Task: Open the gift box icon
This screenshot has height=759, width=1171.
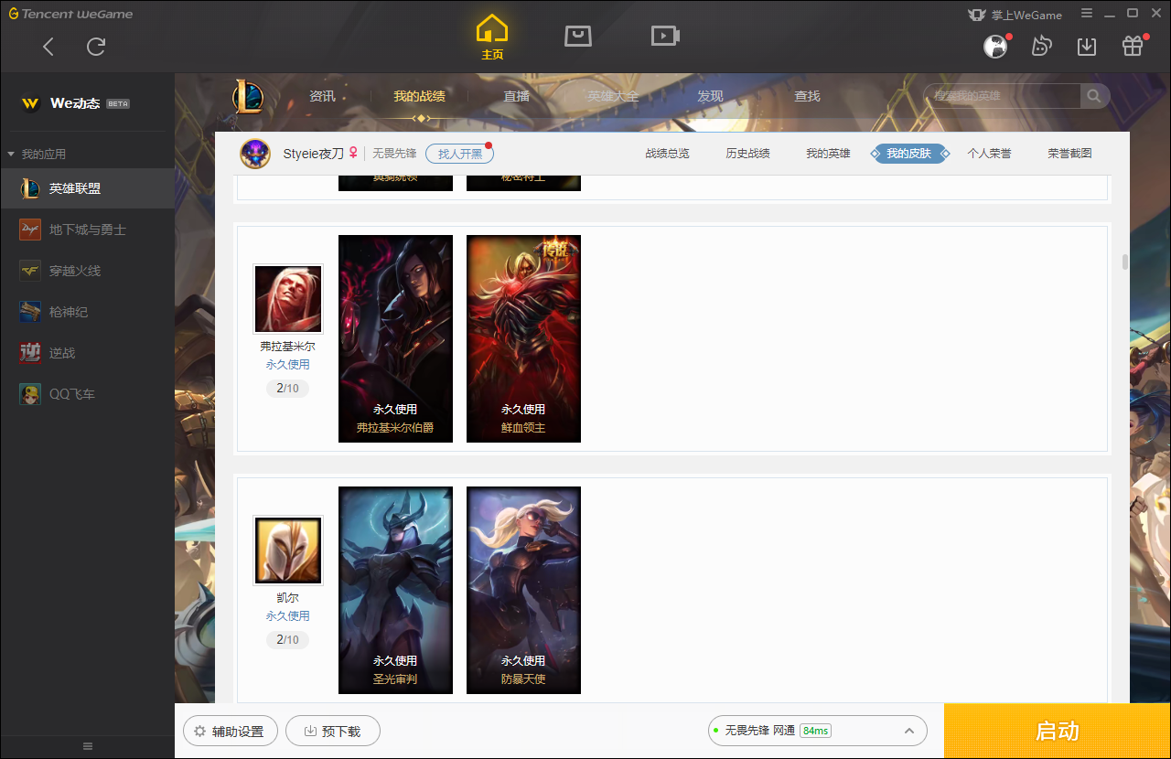Action: [x=1133, y=47]
